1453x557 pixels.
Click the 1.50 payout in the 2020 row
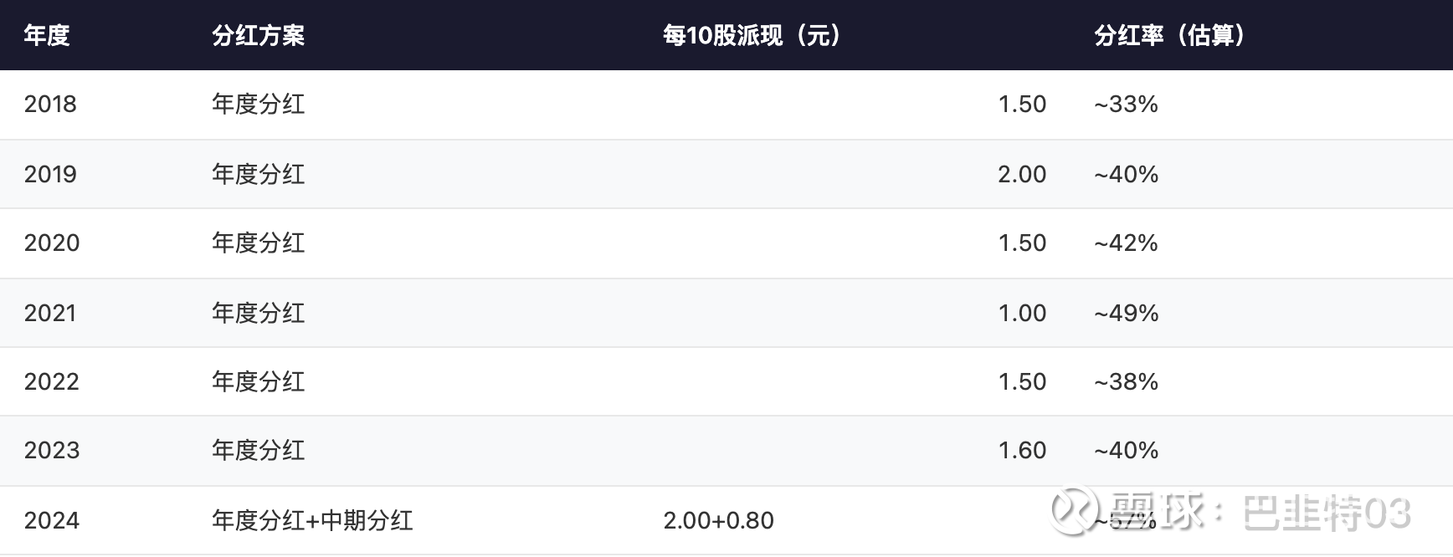[1022, 243]
